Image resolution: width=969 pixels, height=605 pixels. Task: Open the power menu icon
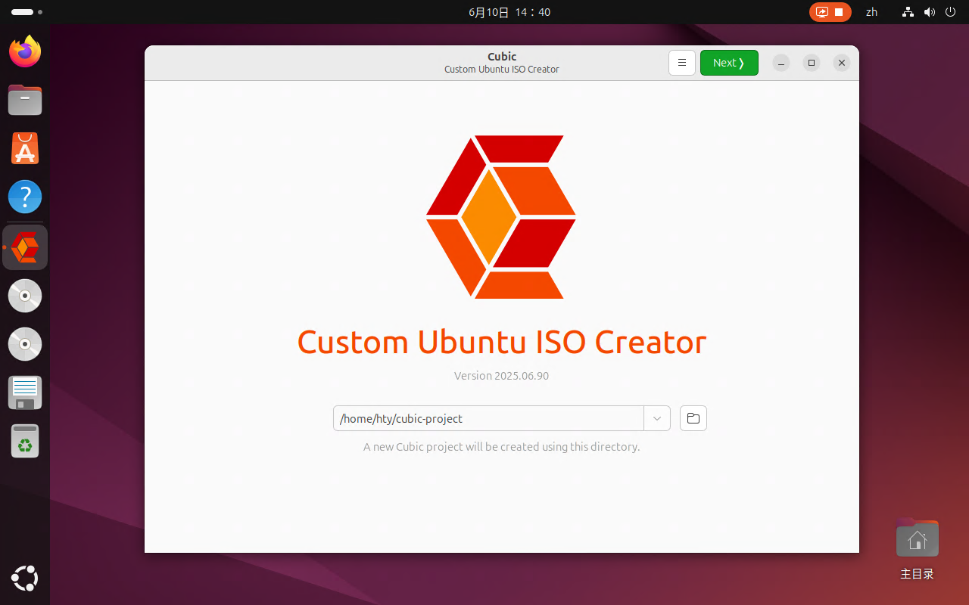point(950,12)
